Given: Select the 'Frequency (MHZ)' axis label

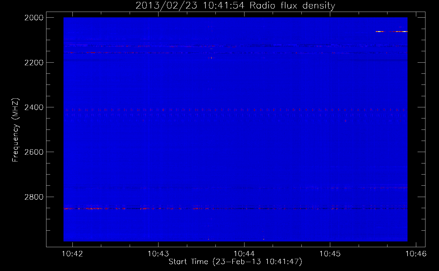Looking at the screenshot, I should (x=15, y=130).
